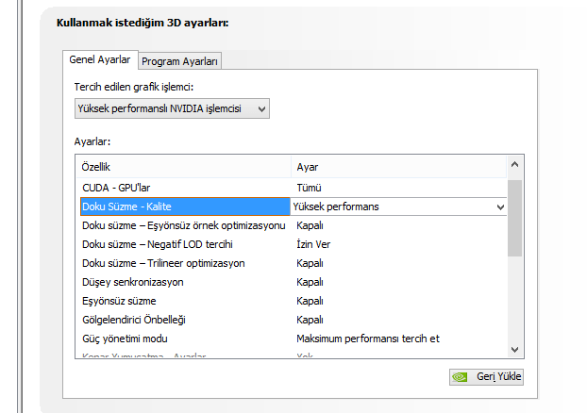Click Maksimum performansı tercih et value
The image size is (587, 413).
coord(368,339)
